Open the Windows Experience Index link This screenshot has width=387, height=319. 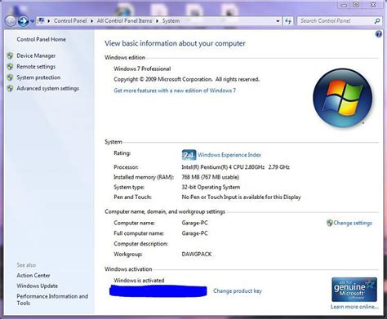[x=229, y=155]
